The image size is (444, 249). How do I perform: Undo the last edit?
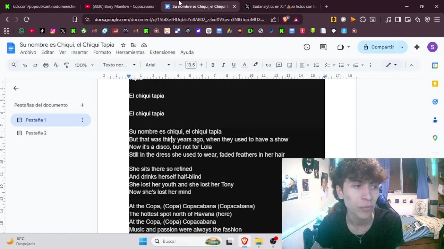25,65
